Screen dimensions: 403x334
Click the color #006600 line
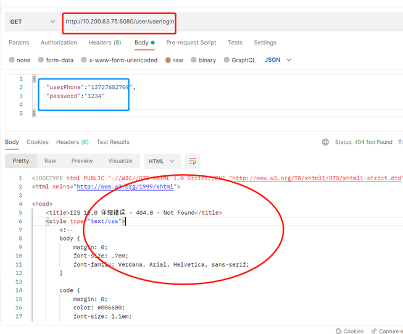[x=99, y=307]
